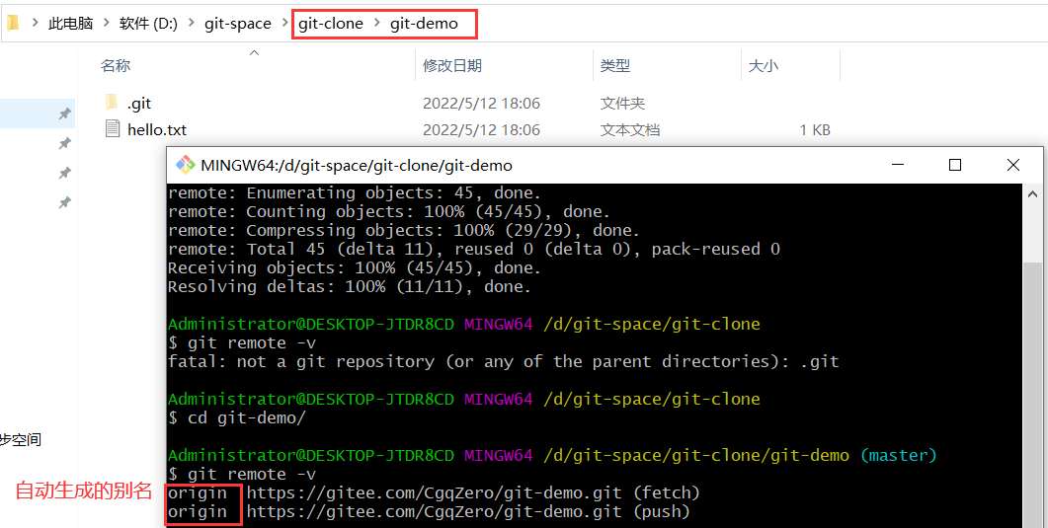Screen dimensions: 1048x528
Task: Select the .git folder name
Action: coord(139,104)
